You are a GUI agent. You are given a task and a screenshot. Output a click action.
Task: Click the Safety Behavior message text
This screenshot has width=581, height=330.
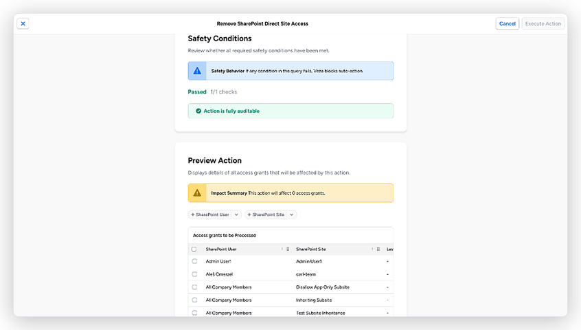pyautogui.click(x=287, y=71)
